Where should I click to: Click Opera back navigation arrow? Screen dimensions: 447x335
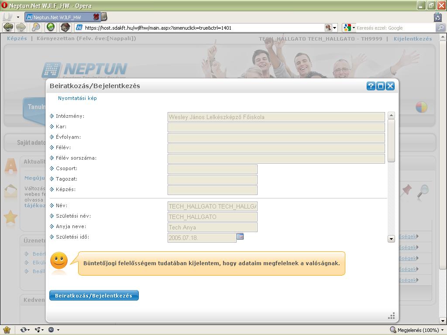pos(8,27)
